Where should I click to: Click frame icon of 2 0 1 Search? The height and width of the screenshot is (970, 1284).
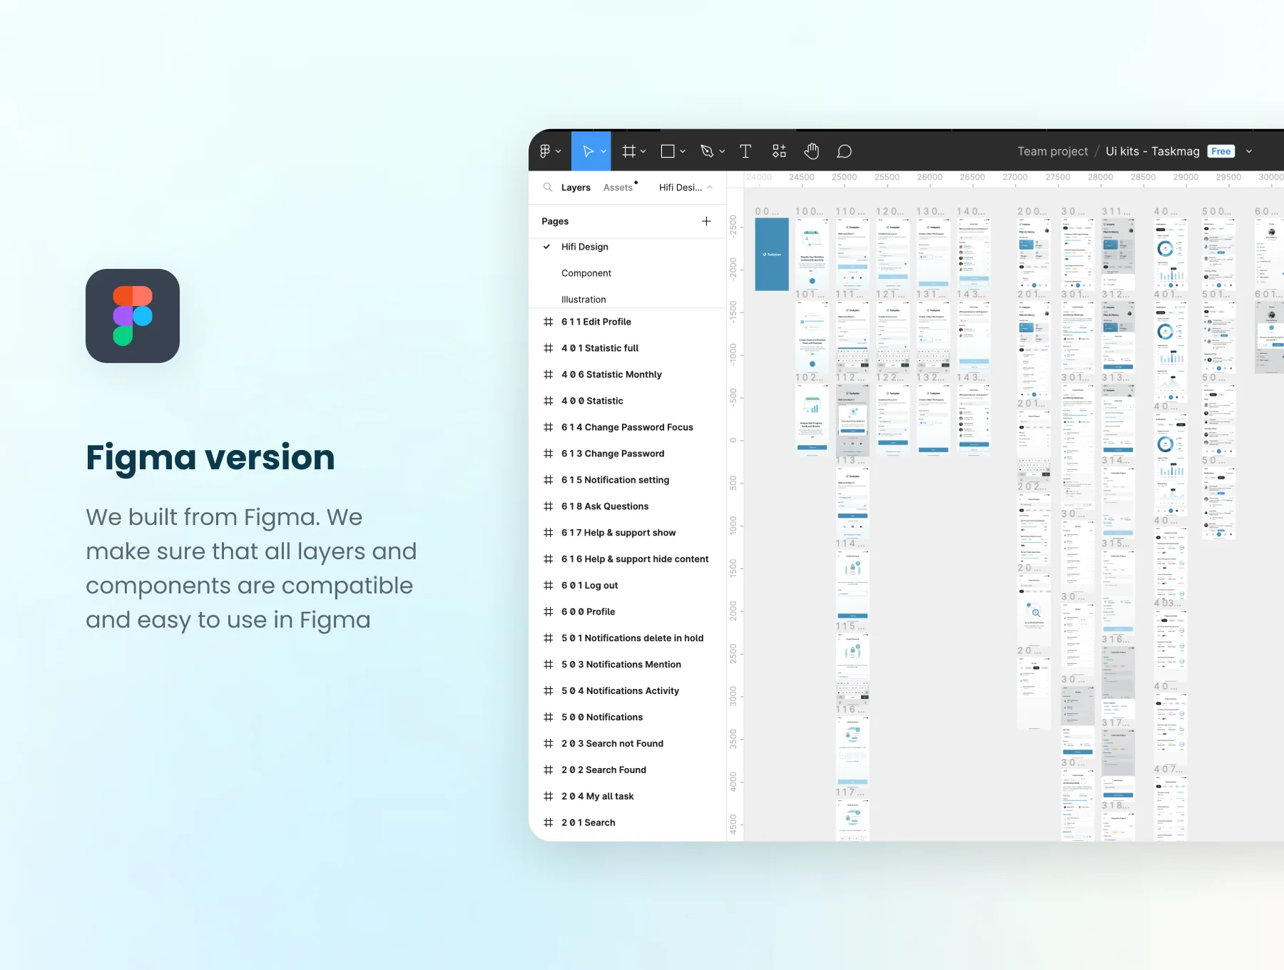(x=548, y=823)
